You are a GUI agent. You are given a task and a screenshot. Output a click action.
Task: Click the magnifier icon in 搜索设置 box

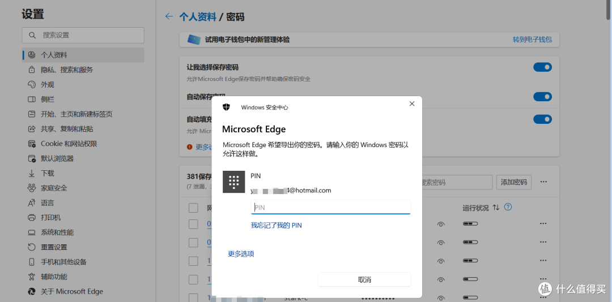click(32, 35)
